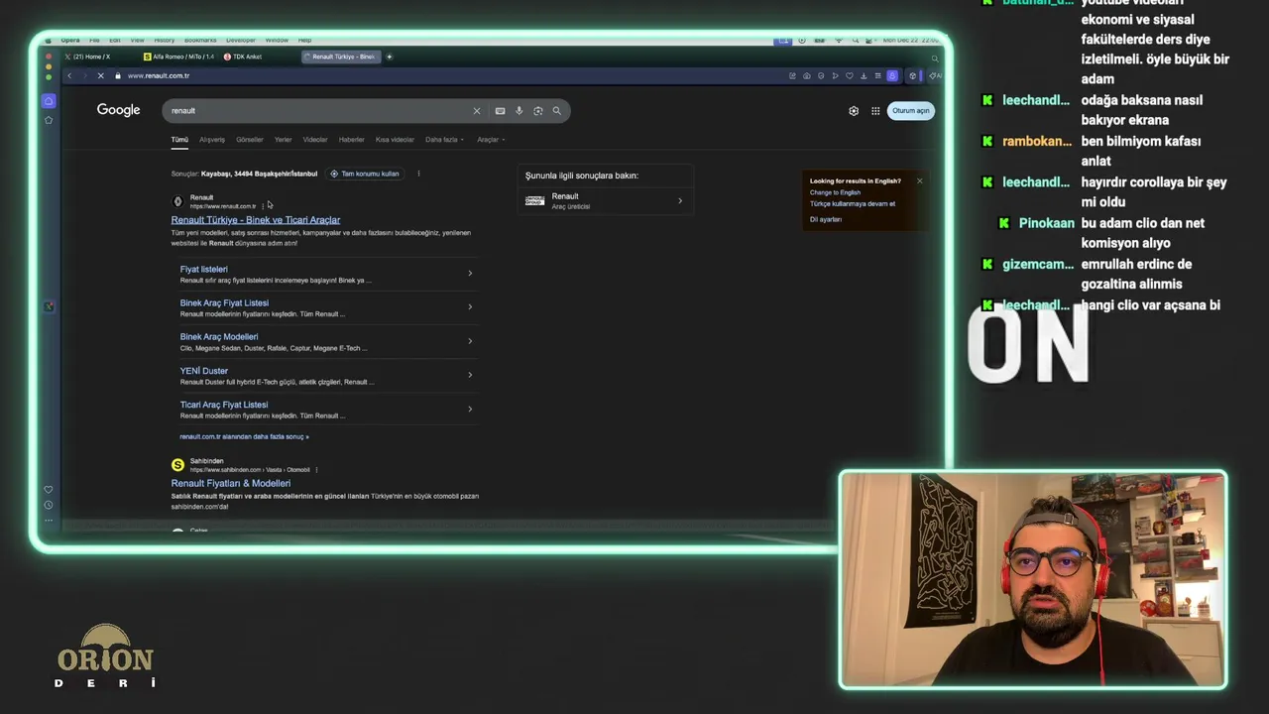Open the 'Bookmarks' menu in menu bar

click(200, 41)
